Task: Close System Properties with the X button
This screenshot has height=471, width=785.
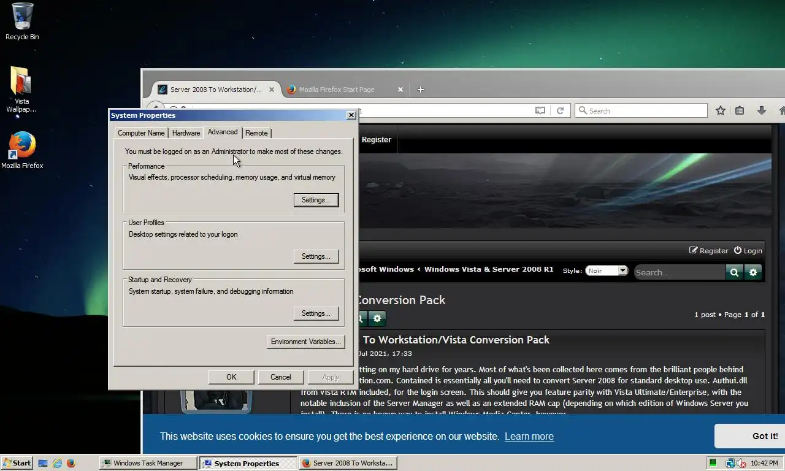Action: (351, 115)
